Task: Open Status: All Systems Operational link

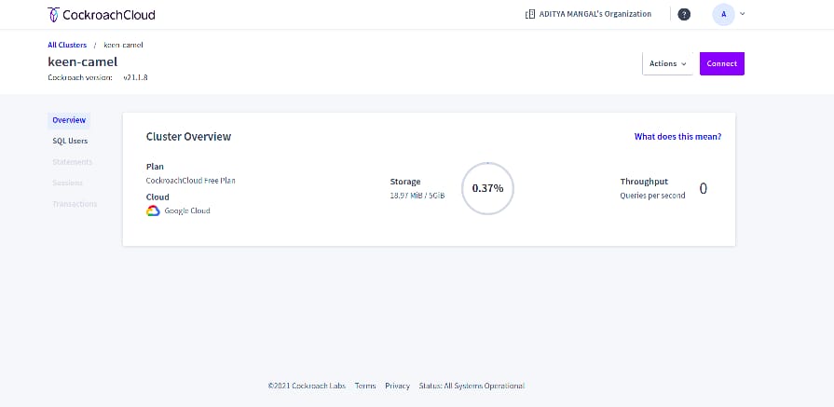Action: click(472, 386)
